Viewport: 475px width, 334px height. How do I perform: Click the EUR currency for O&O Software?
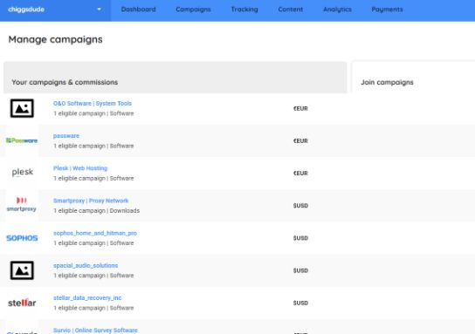(x=300, y=108)
